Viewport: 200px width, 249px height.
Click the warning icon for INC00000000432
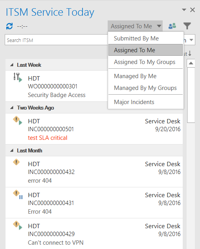[x=16, y=162]
